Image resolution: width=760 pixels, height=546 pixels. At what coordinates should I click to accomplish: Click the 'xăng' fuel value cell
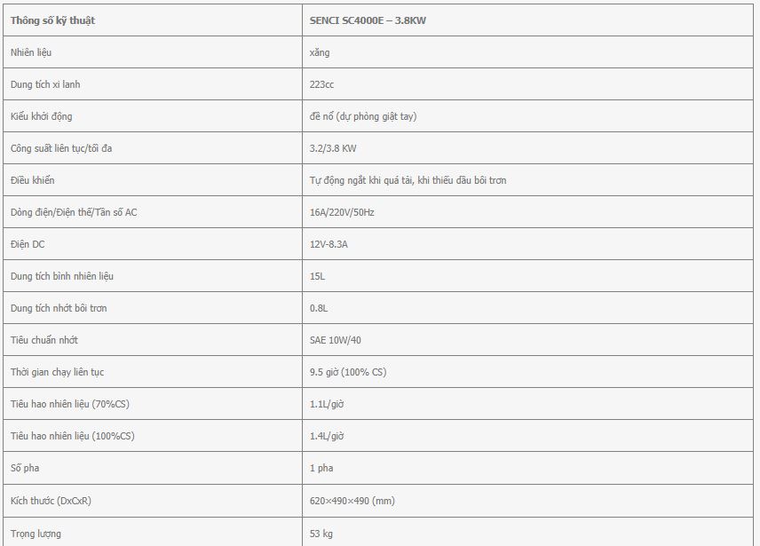point(527,52)
